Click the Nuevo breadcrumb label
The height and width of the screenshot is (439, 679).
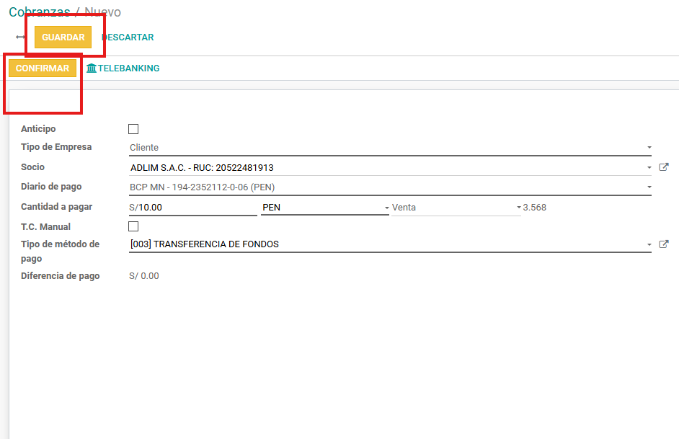tap(102, 12)
